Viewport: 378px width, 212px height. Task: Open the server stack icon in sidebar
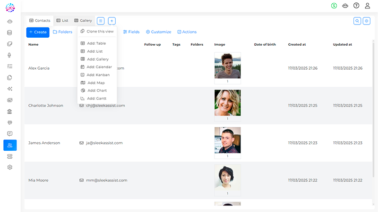9,156
